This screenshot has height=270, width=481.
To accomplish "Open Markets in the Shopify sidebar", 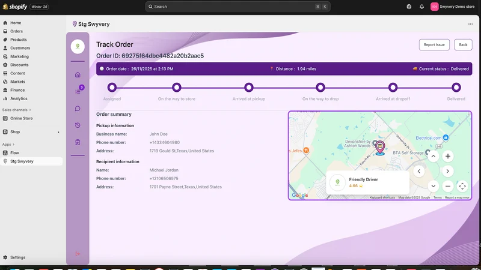I will click(x=18, y=82).
